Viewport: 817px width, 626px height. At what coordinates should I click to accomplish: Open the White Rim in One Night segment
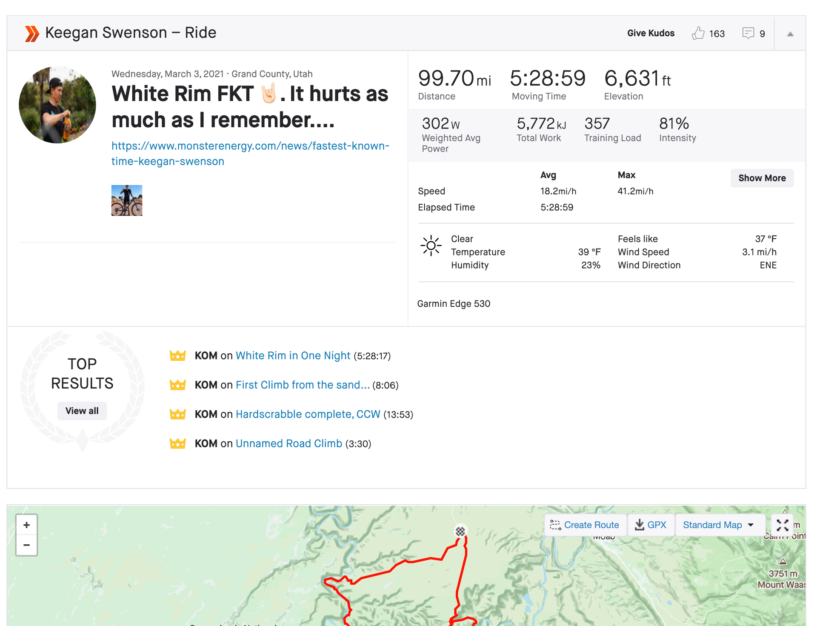coord(293,356)
